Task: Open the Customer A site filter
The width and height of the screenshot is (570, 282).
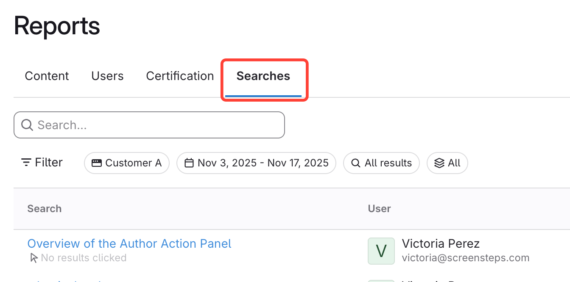Action: click(127, 163)
